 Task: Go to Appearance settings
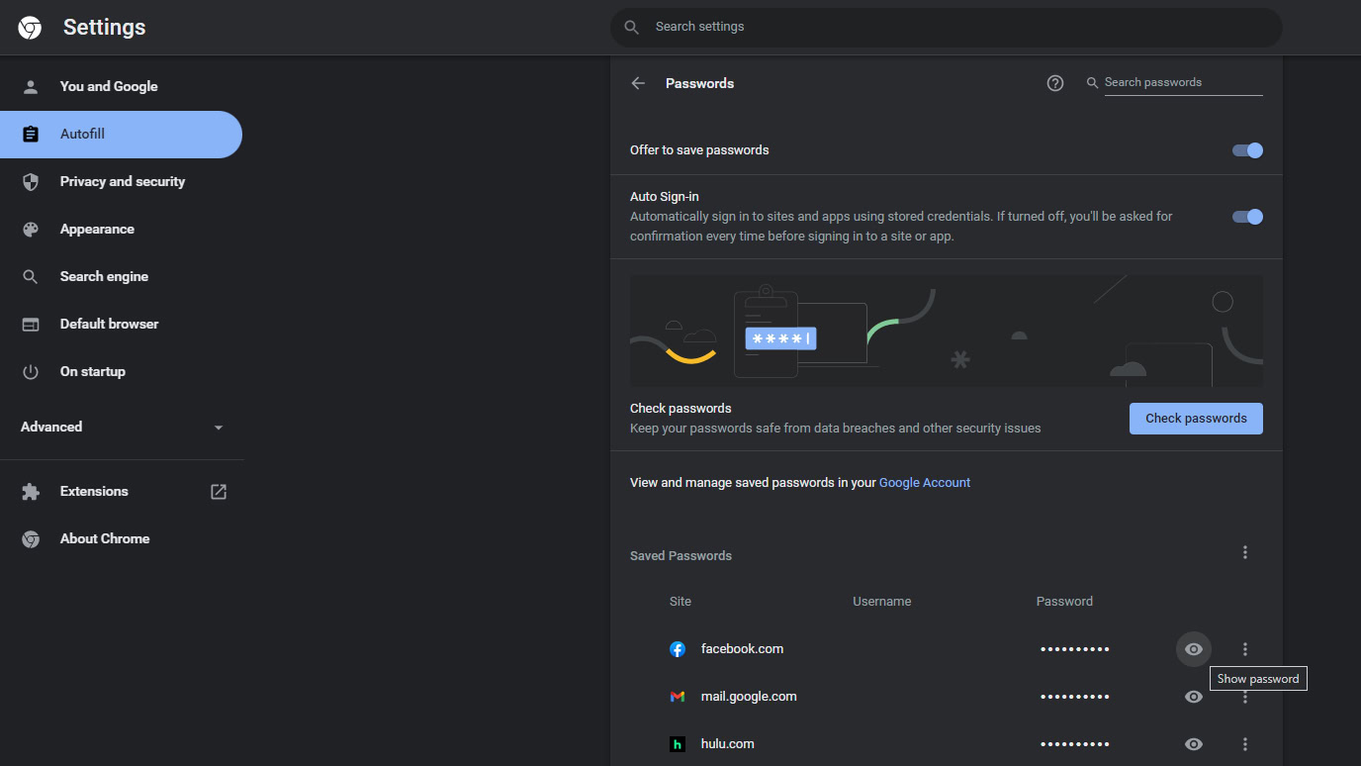click(97, 230)
